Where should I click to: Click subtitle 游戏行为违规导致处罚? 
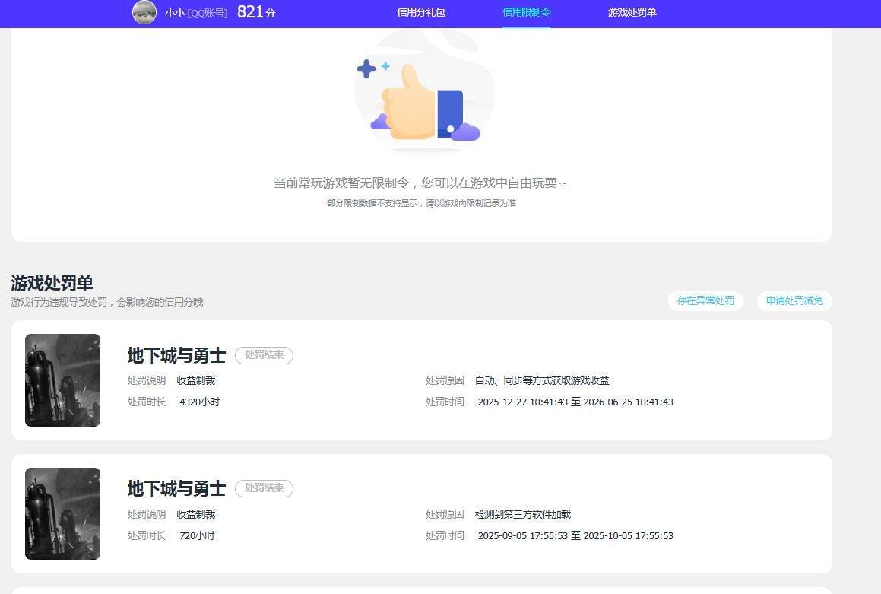coord(106,302)
